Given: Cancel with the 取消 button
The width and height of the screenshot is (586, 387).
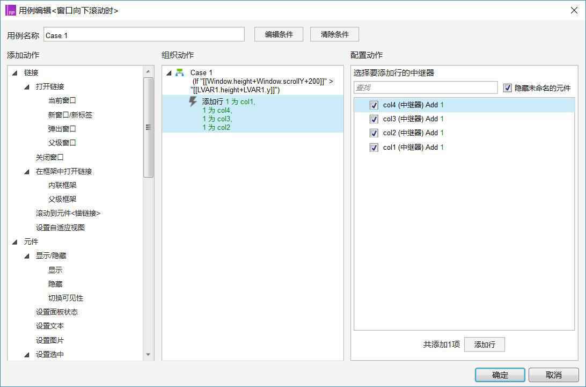Looking at the screenshot, I should point(553,375).
